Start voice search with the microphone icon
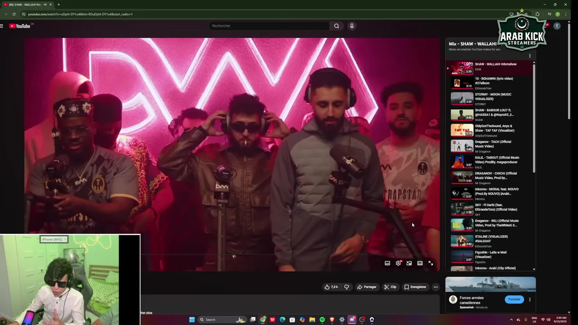Screen dimensions: 578x325 tap(352, 26)
